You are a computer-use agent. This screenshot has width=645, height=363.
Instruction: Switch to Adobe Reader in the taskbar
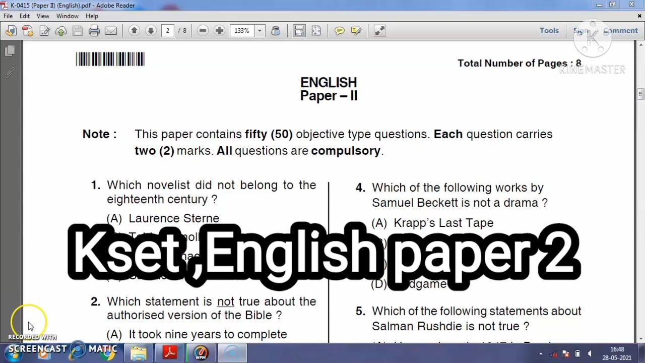pyautogui.click(x=170, y=353)
